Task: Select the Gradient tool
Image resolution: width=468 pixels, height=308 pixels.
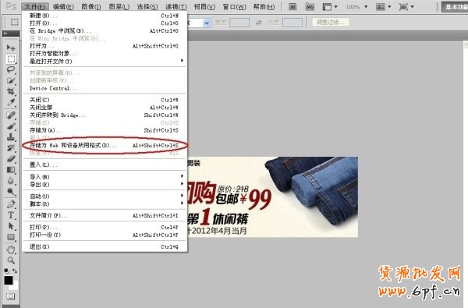Action: (x=11, y=170)
